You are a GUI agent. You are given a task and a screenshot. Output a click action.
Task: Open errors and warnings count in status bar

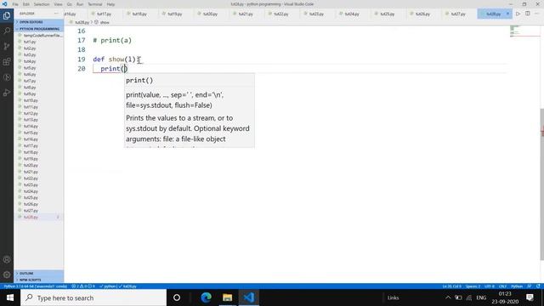tap(83, 286)
